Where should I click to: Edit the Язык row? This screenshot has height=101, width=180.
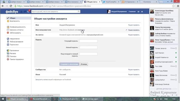[x=134, y=75]
